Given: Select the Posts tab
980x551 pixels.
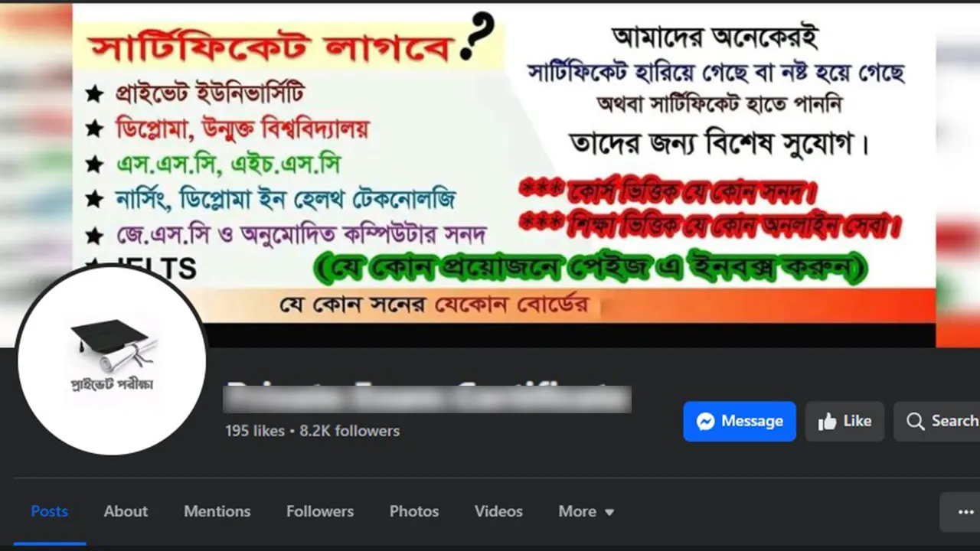Looking at the screenshot, I should [50, 511].
